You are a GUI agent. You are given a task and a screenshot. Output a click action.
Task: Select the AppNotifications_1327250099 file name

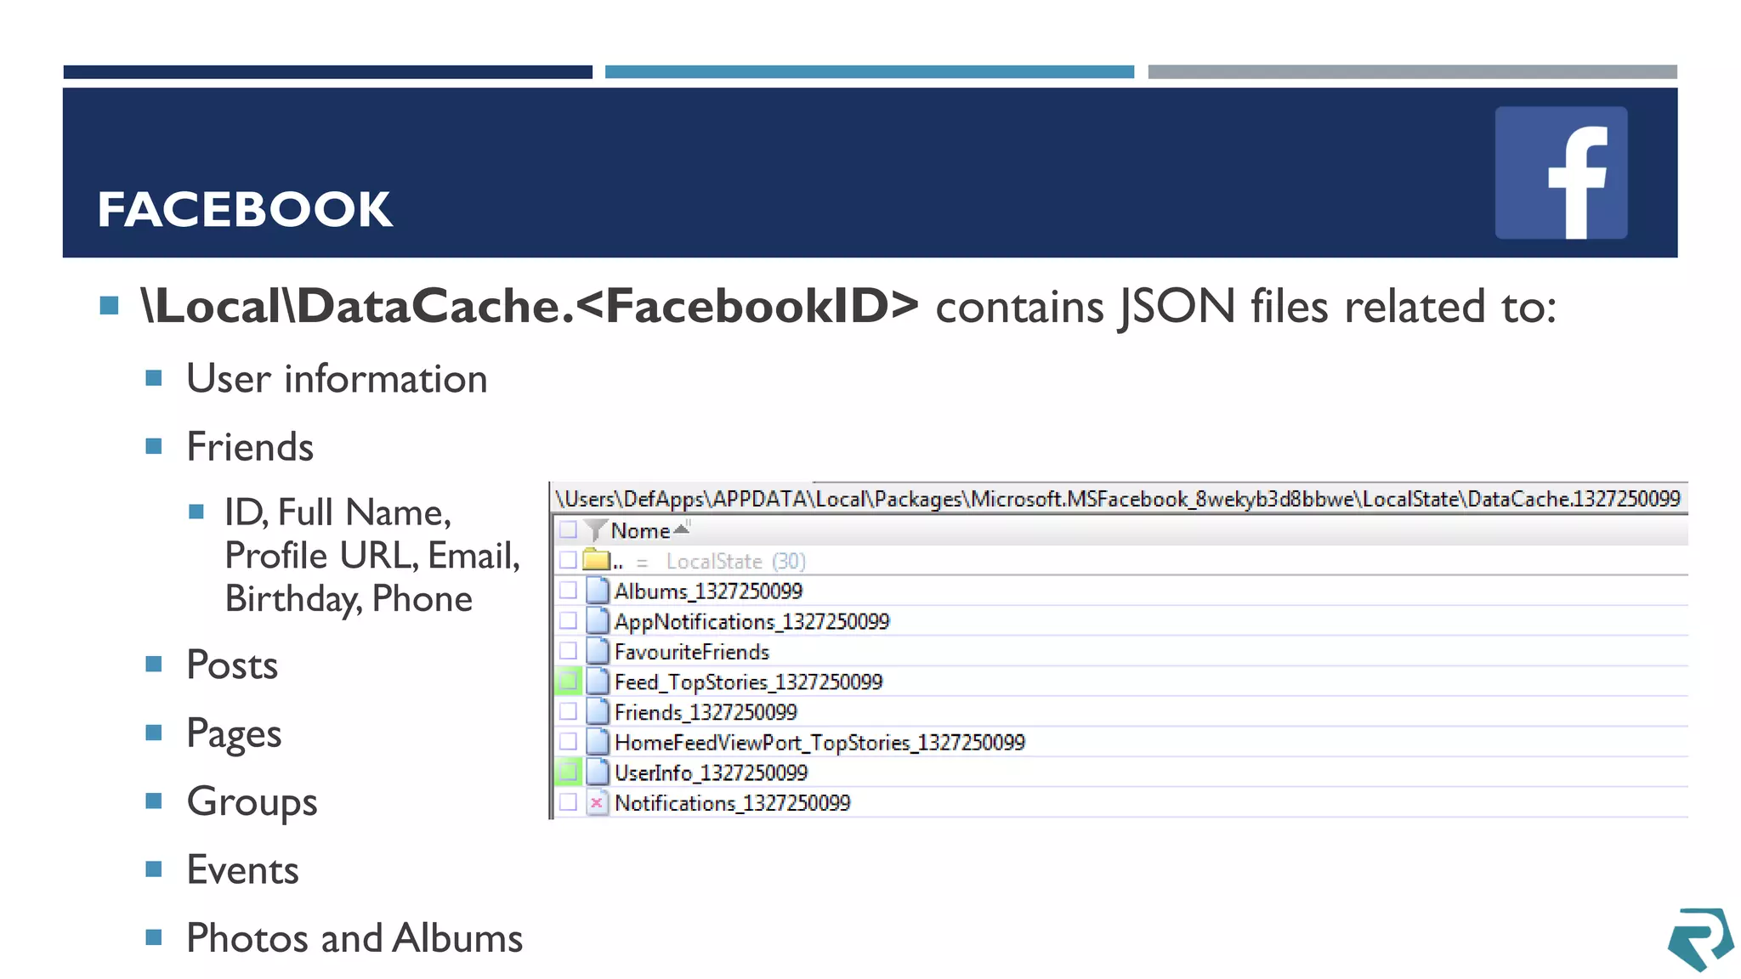point(751,622)
